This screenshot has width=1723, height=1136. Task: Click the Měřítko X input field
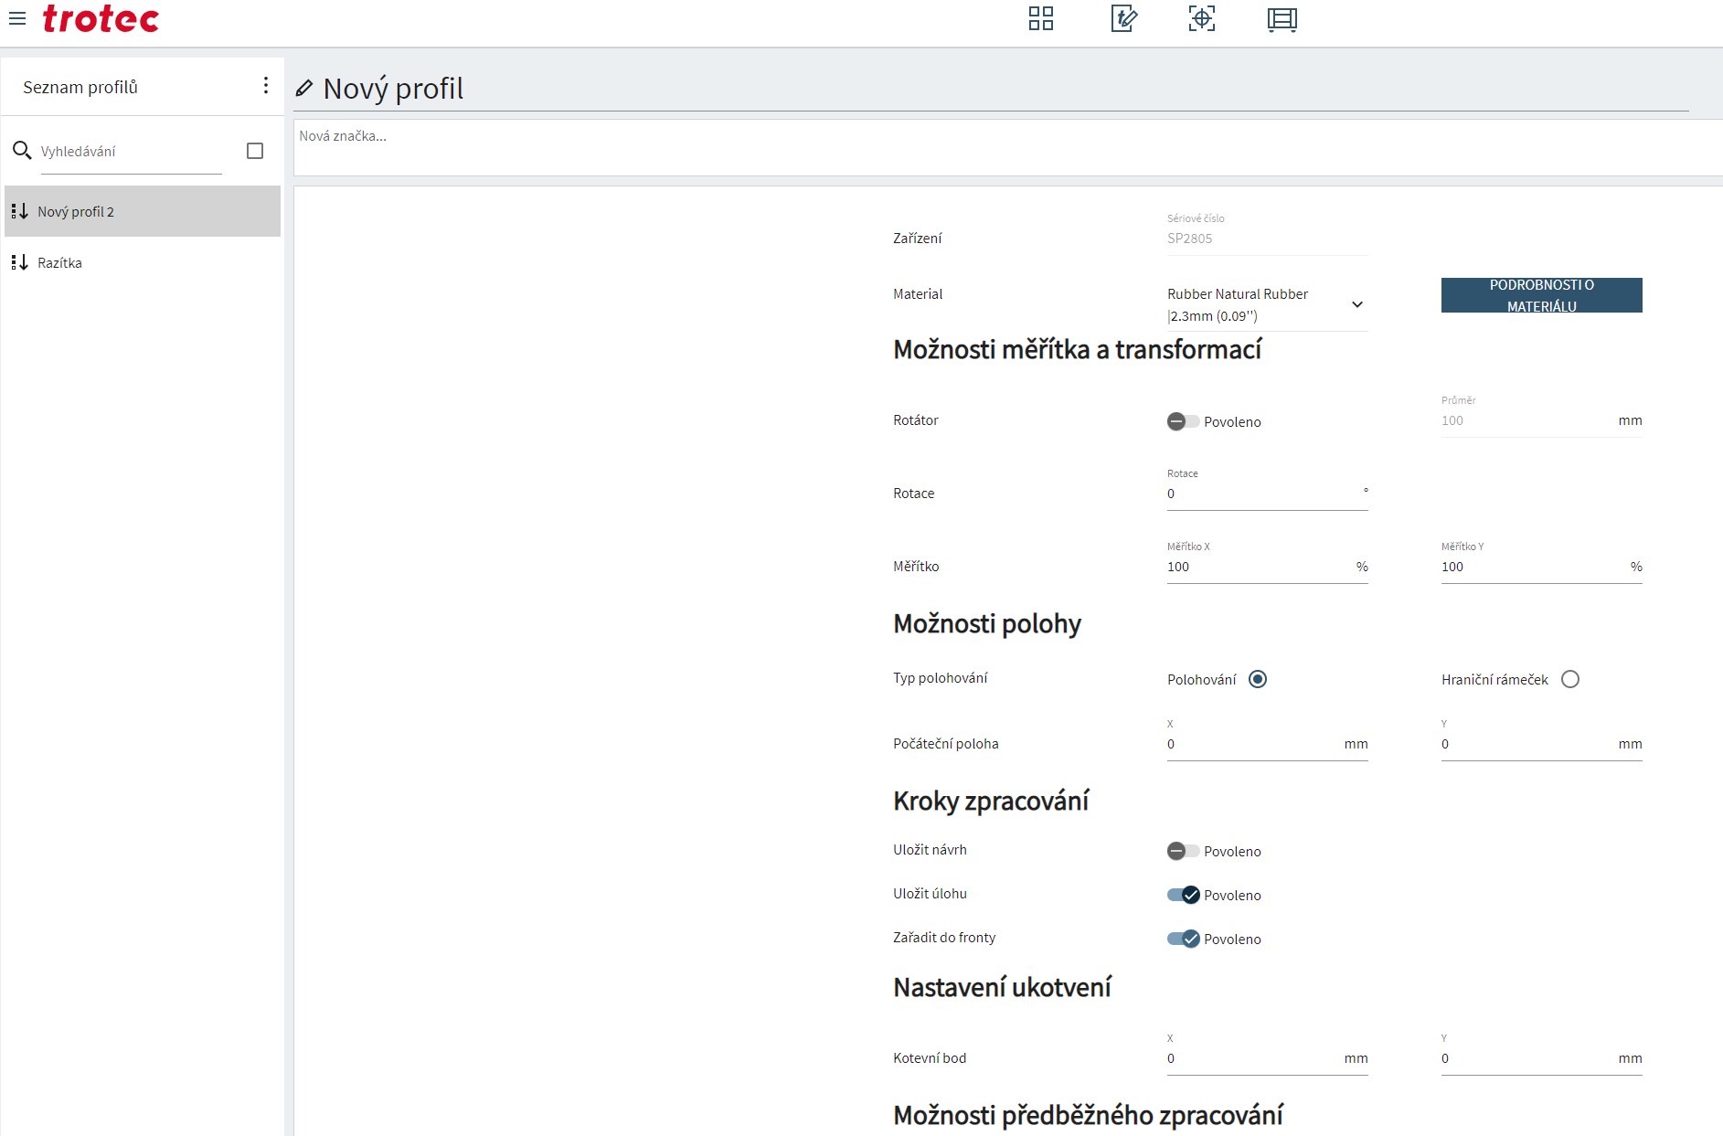click(1257, 567)
